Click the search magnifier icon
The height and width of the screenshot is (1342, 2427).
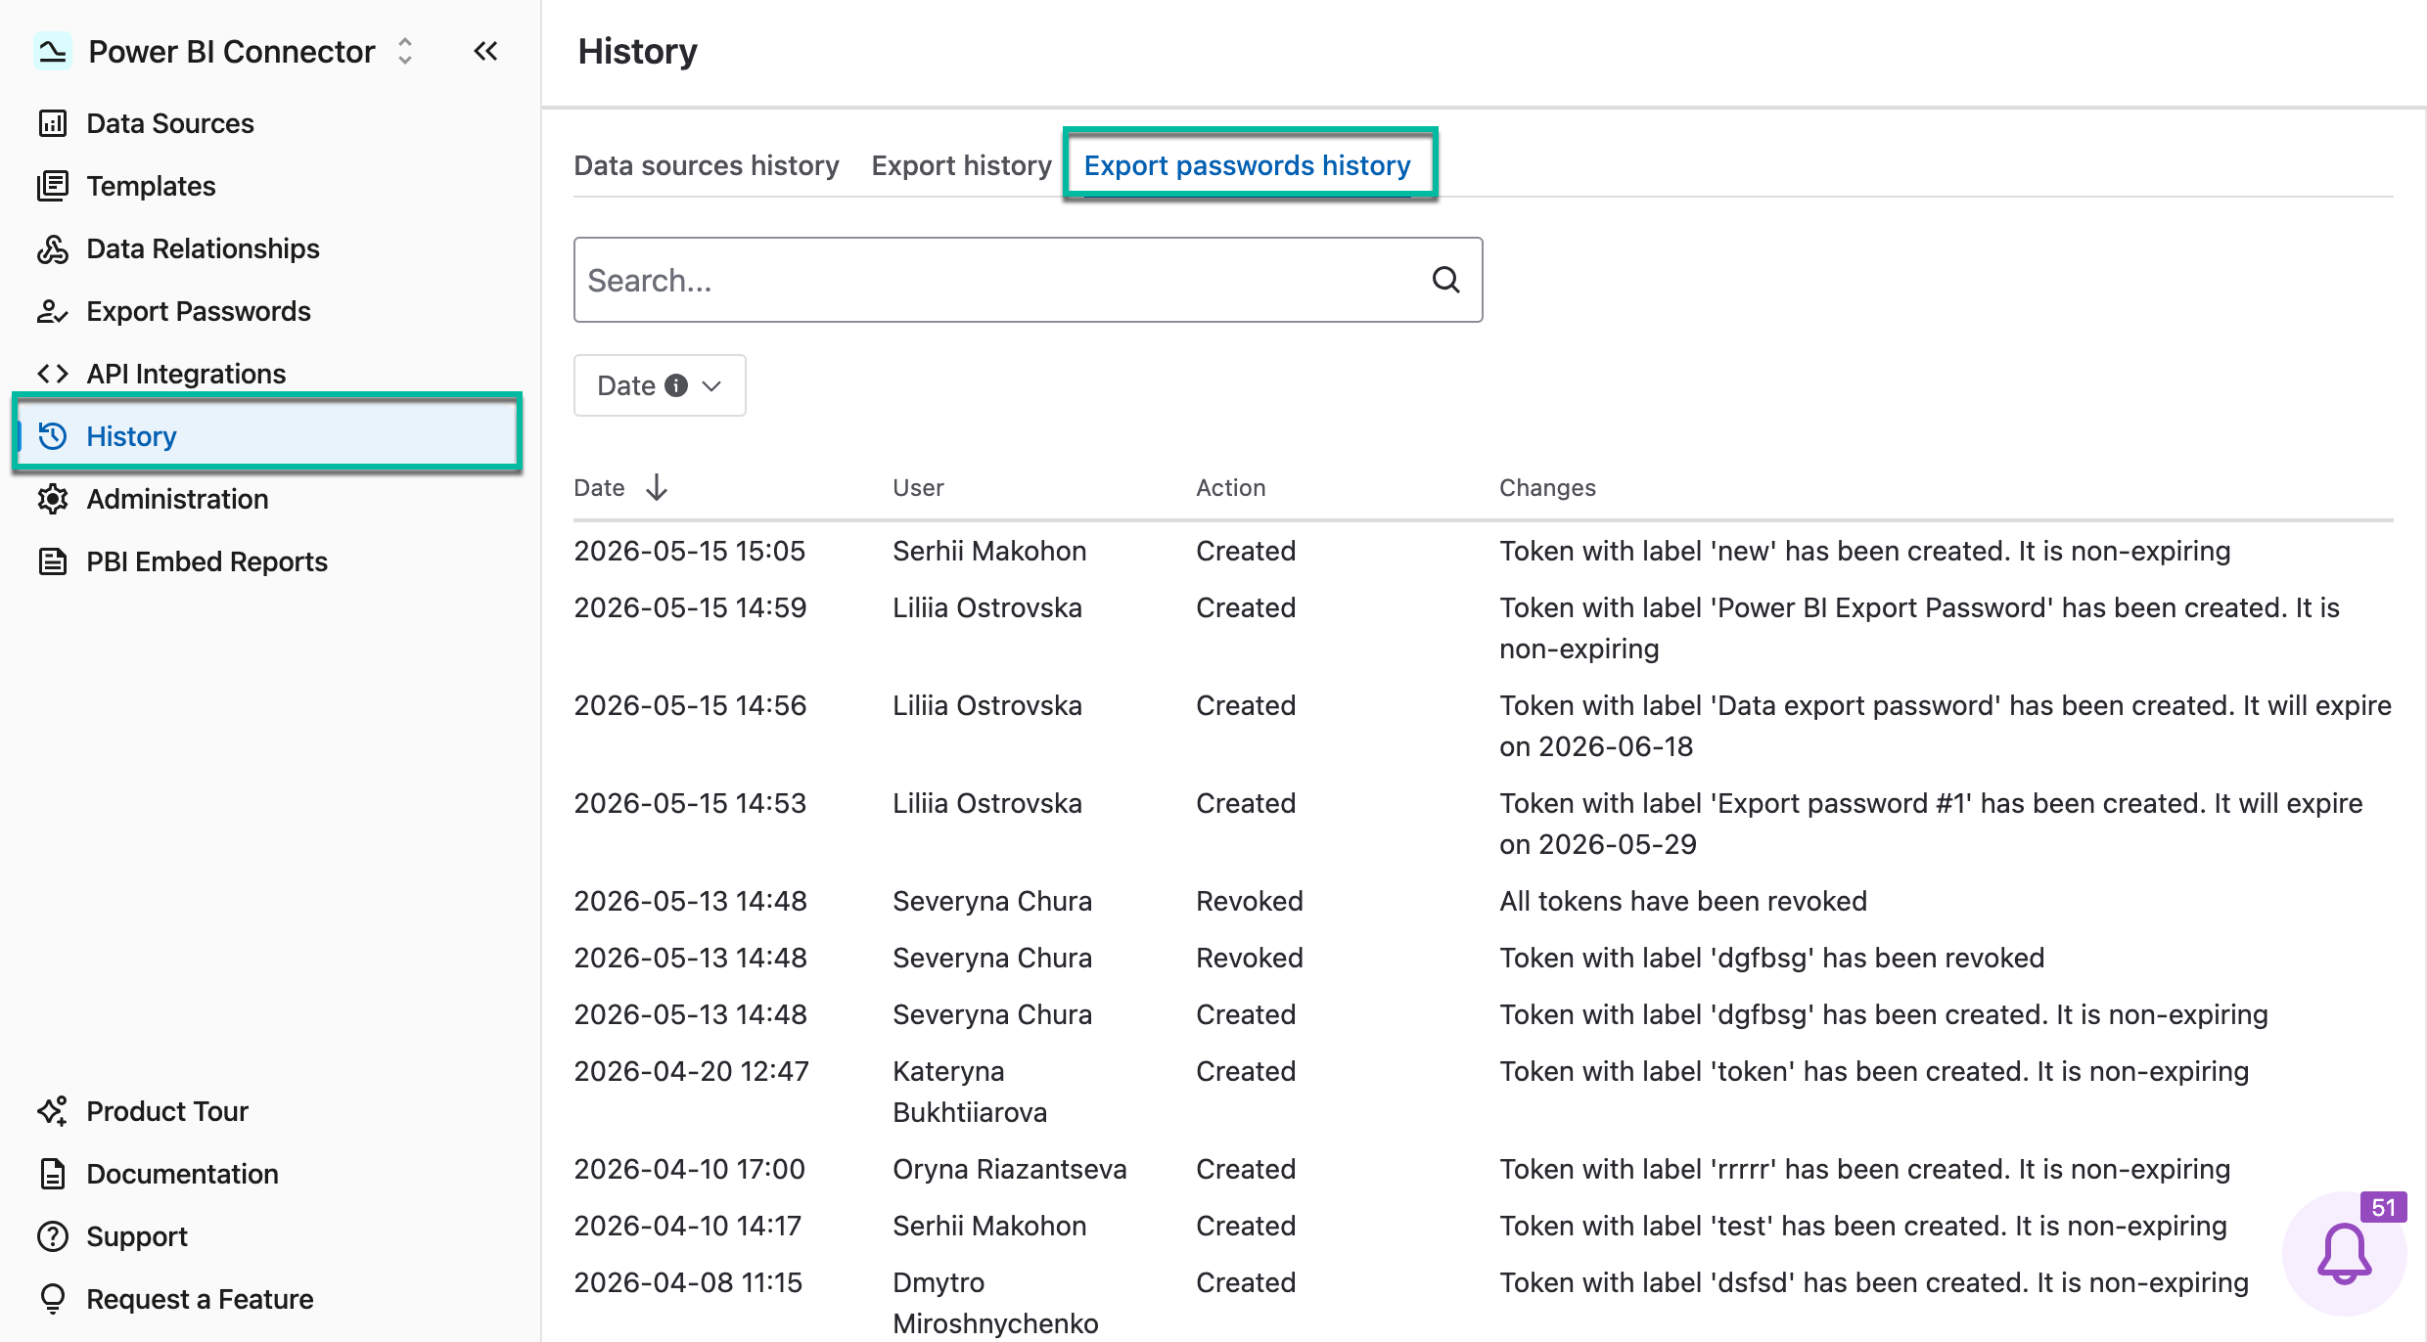coord(1446,280)
